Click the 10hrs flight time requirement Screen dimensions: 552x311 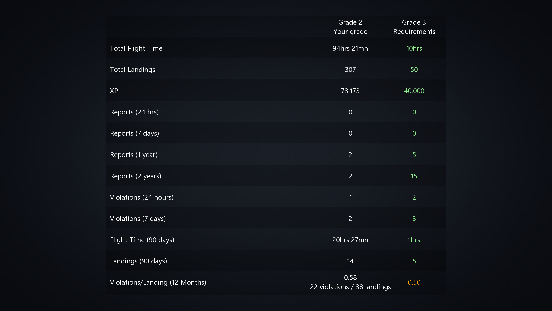(x=414, y=48)
